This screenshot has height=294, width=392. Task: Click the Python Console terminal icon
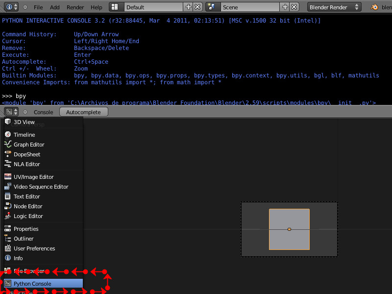8,283
